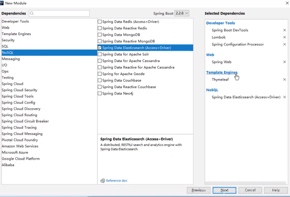Tick Spring Data Reactive for Apache Cassandra
The height and width of the screenshot is (197, 290).
click(100, 67)
